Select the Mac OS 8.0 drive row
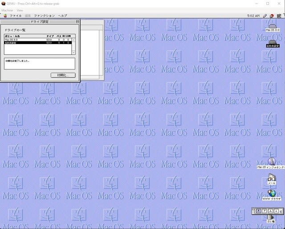Image resolution: width=285 pixels, height=229 pixels. pos(38,40)
